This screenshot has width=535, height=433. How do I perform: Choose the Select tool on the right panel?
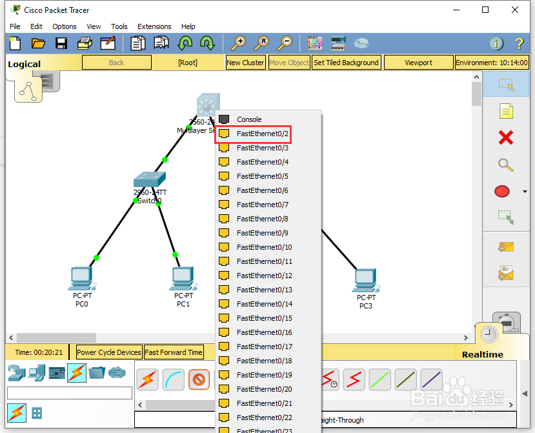point(506,84)
